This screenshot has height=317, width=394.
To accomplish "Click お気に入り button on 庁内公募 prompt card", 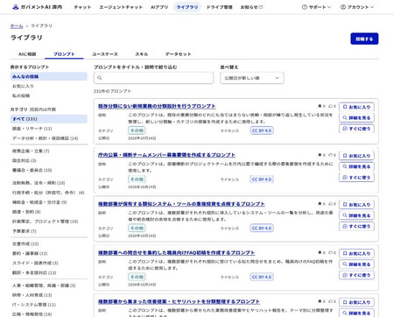I will pos(356,156).
